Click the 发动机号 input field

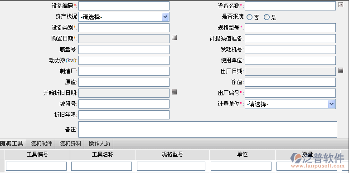coord(290,49)
